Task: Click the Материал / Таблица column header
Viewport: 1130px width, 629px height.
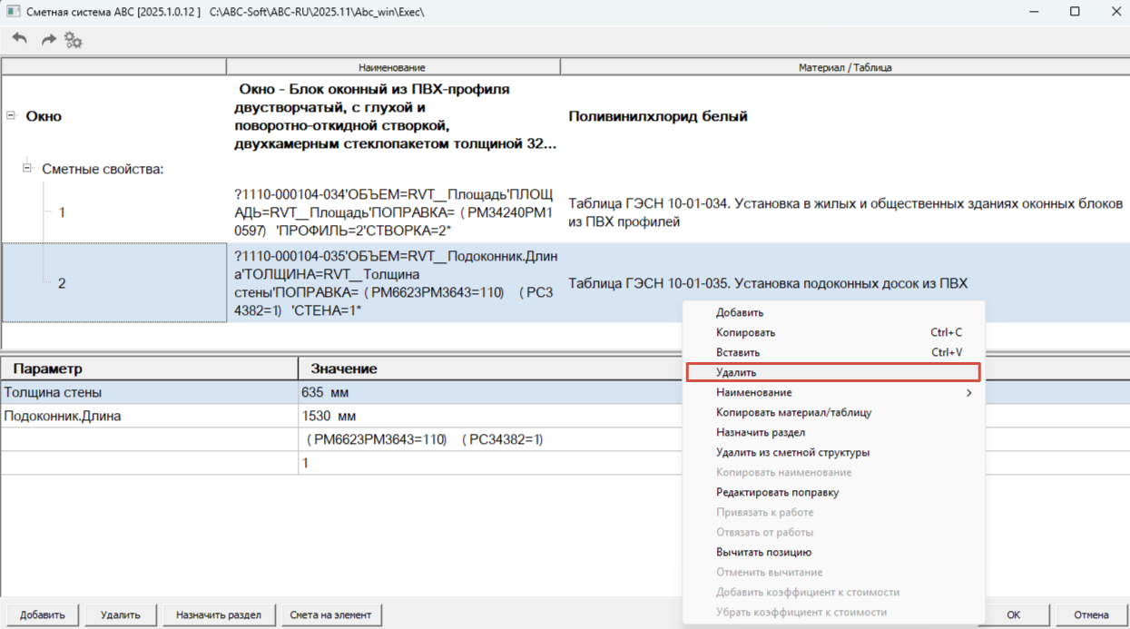Action: click(845, 67)
